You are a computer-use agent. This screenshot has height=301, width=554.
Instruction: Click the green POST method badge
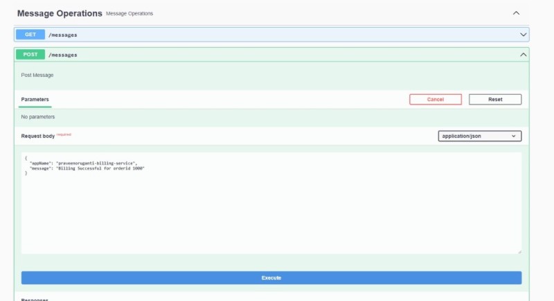point(30,55)
